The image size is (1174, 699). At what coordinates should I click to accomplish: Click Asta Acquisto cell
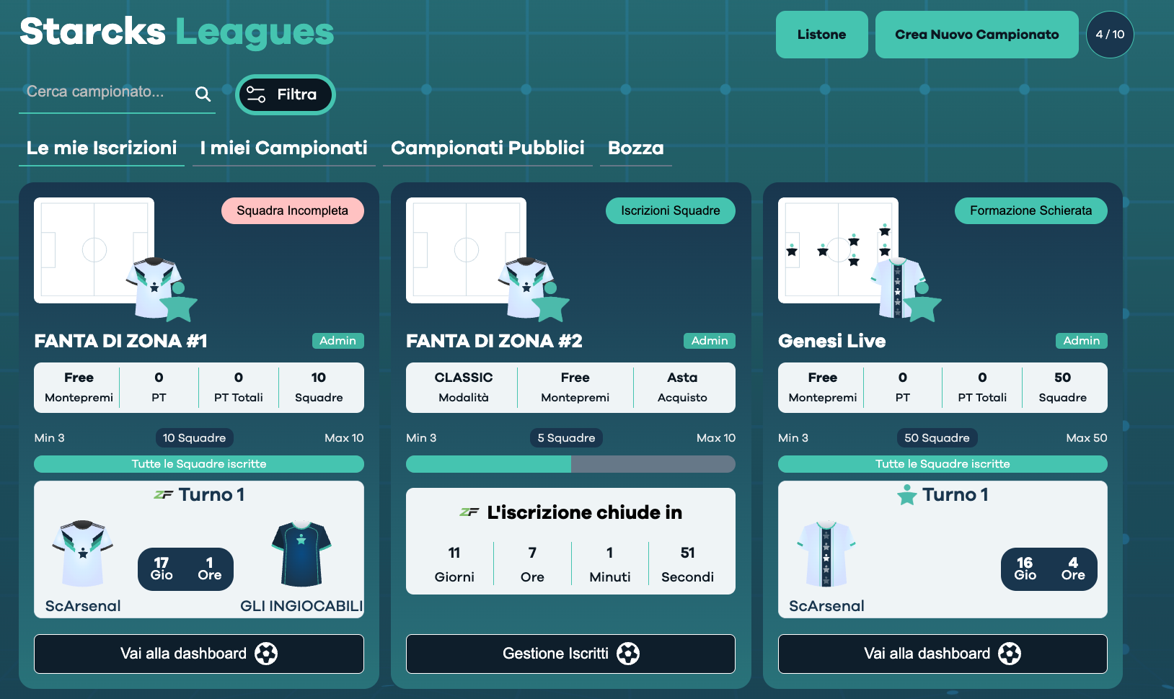pyautogui.click(x=682, y=387)
